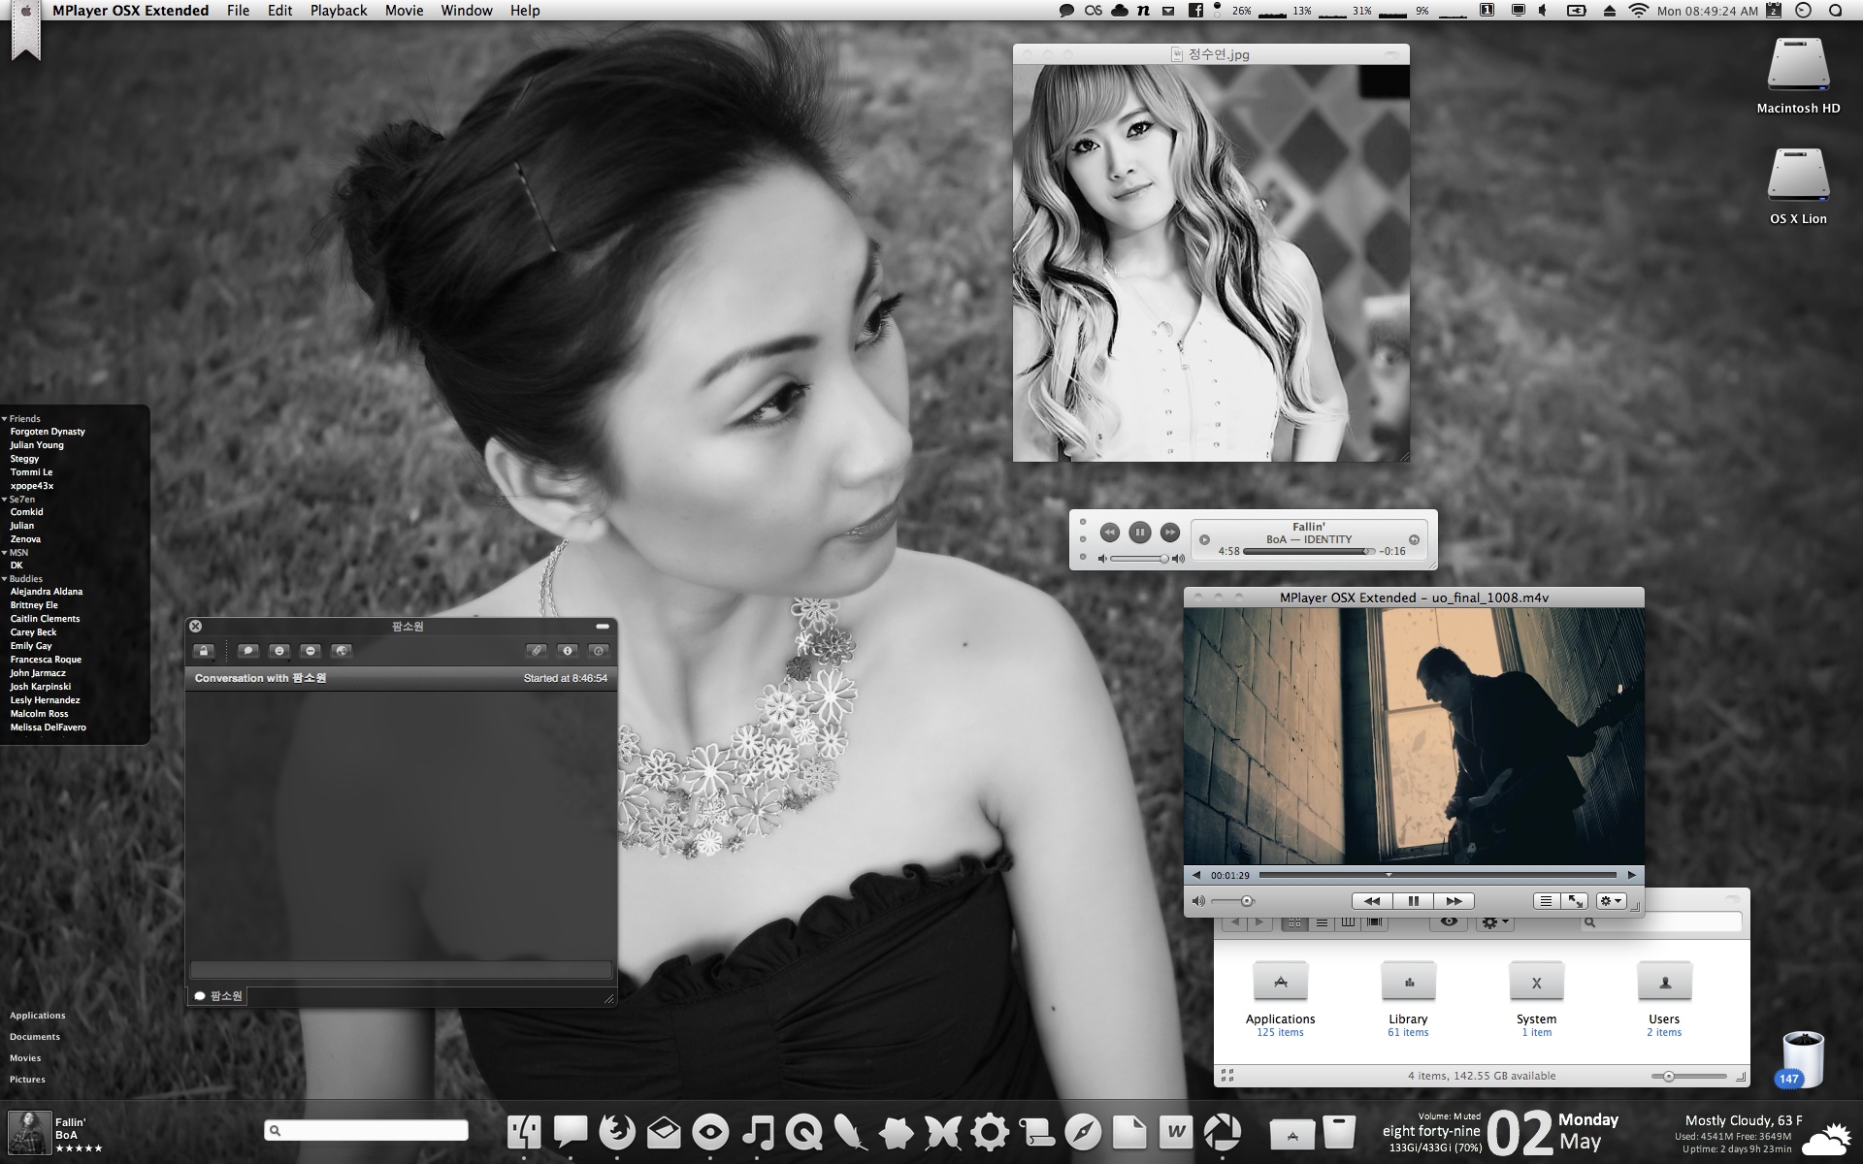The width and height of the screenshot is (1863, 1164).
Task: Click iTunes mini player volume slider knob
Action: (x=1163, y=559)
